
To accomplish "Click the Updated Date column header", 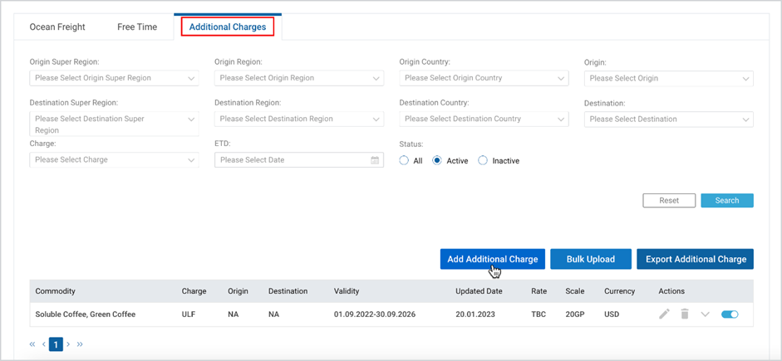I will pos(479,291).
